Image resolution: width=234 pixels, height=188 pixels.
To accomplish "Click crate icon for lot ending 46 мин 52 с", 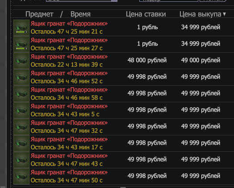I will (x=21, y=77).
